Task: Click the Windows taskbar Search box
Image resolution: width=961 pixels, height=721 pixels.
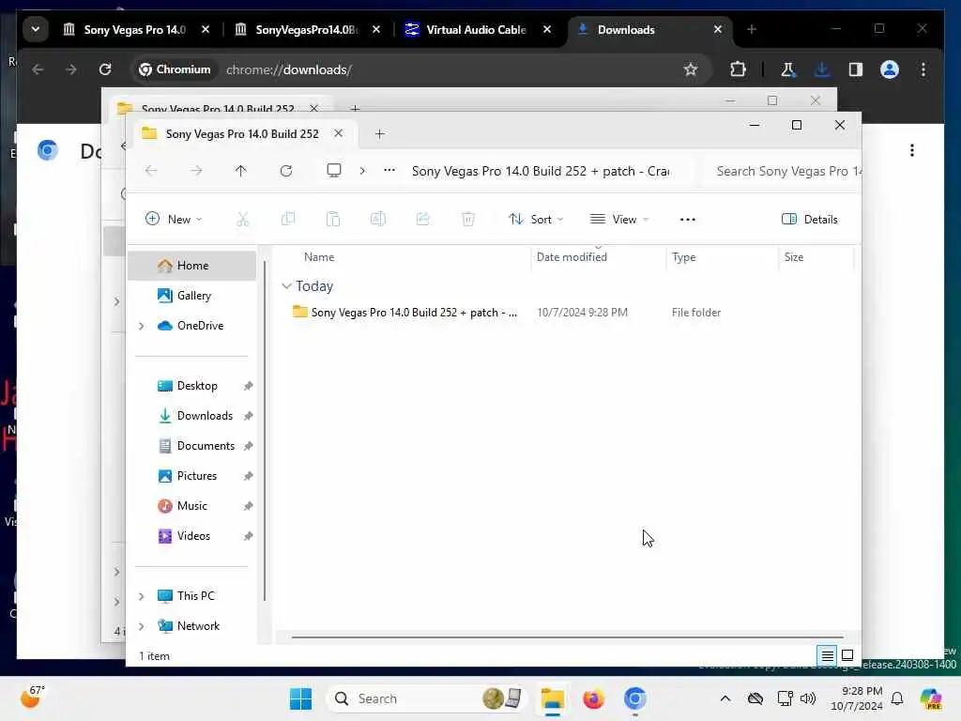Action: pos(427,698)
